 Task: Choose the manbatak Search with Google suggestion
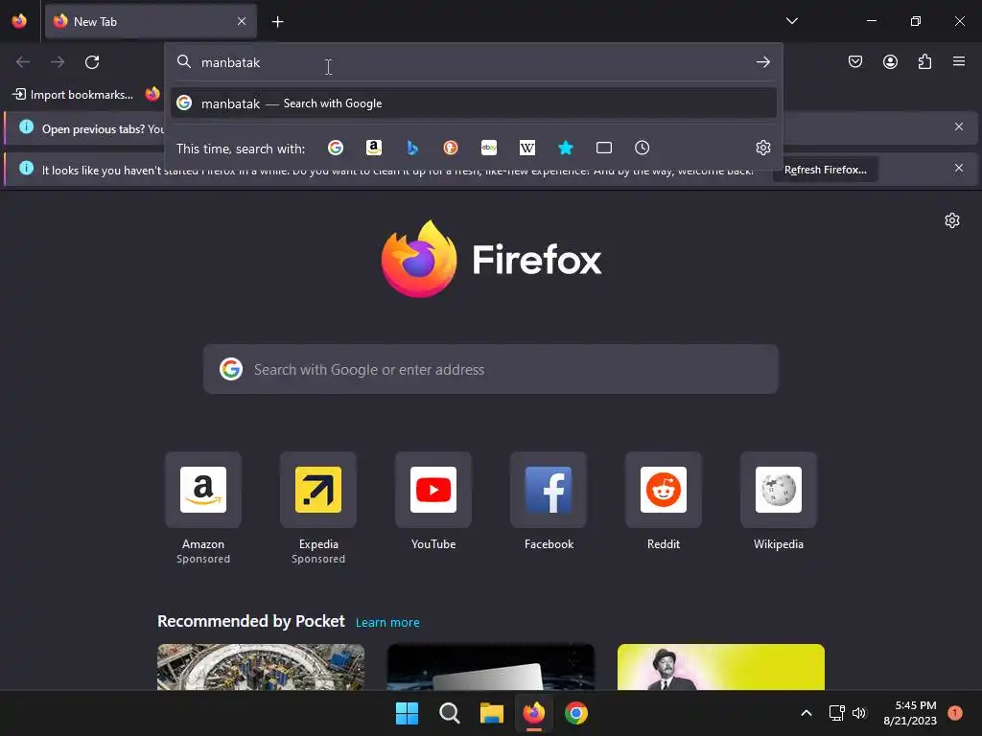point(473,103)
